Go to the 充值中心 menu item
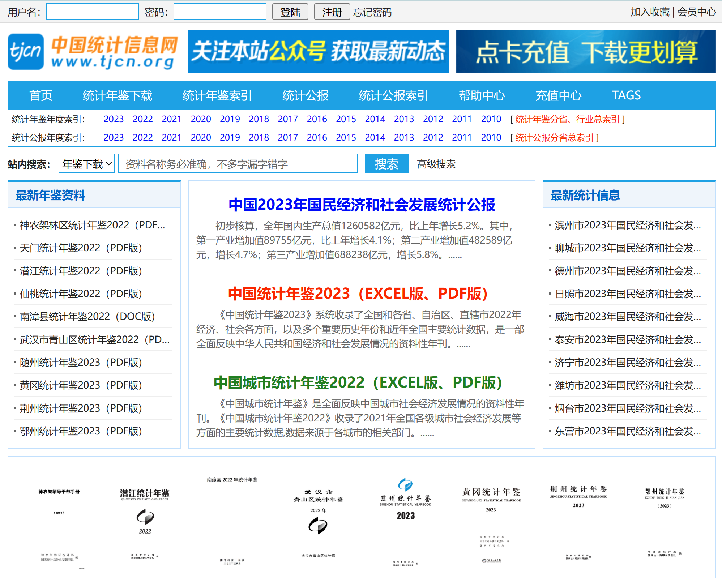 point(558,95)
